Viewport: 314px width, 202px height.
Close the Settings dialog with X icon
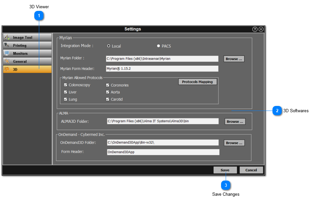click(261, 29)
